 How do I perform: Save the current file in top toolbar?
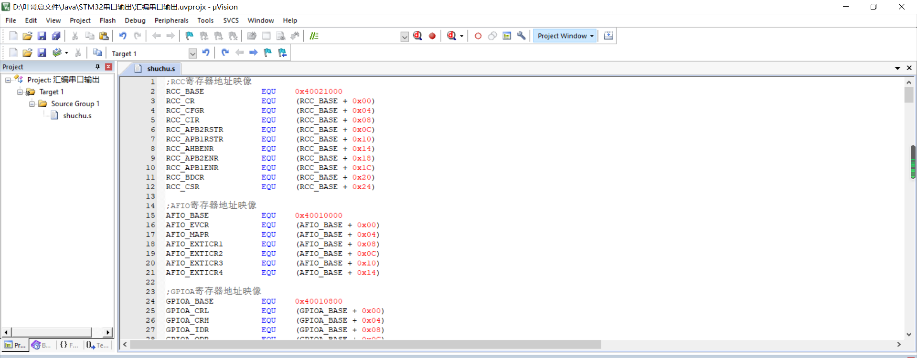pyautogui.click(x=42, y=36)
